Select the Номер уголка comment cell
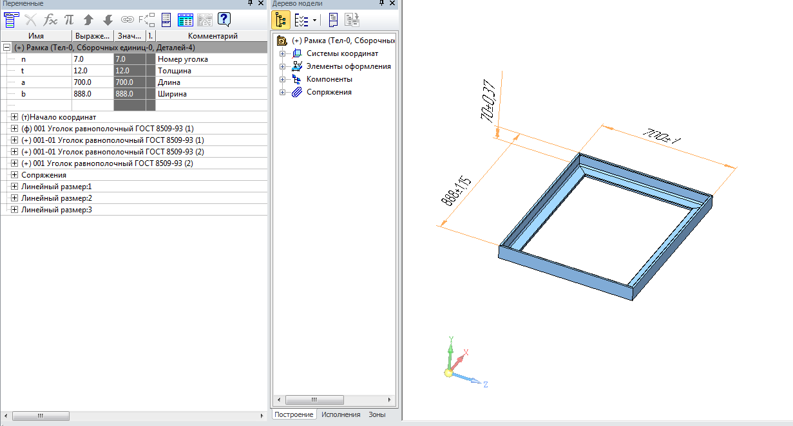Viewport: 793px width, 426px height. point(211,59)
